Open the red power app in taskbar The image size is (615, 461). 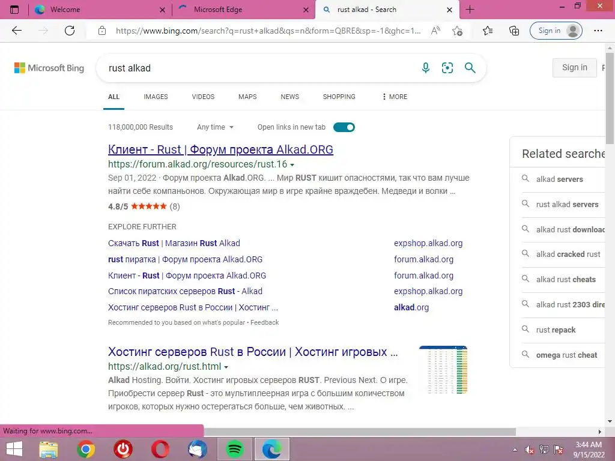coord(123,449)
